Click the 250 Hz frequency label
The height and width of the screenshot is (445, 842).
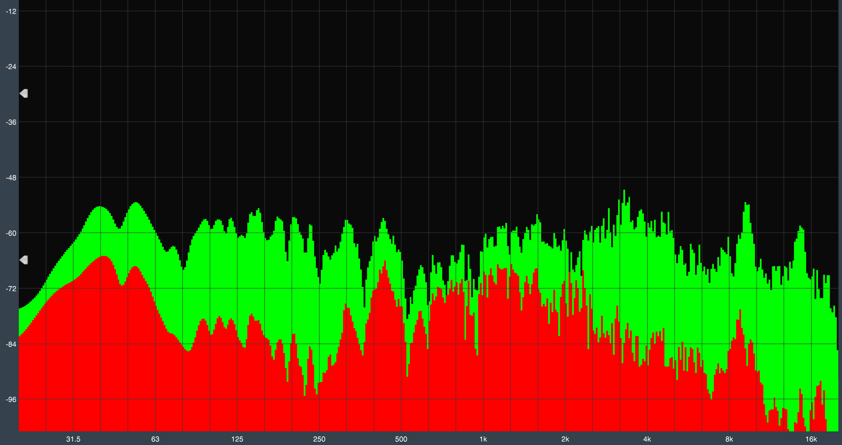pos(319,439)
